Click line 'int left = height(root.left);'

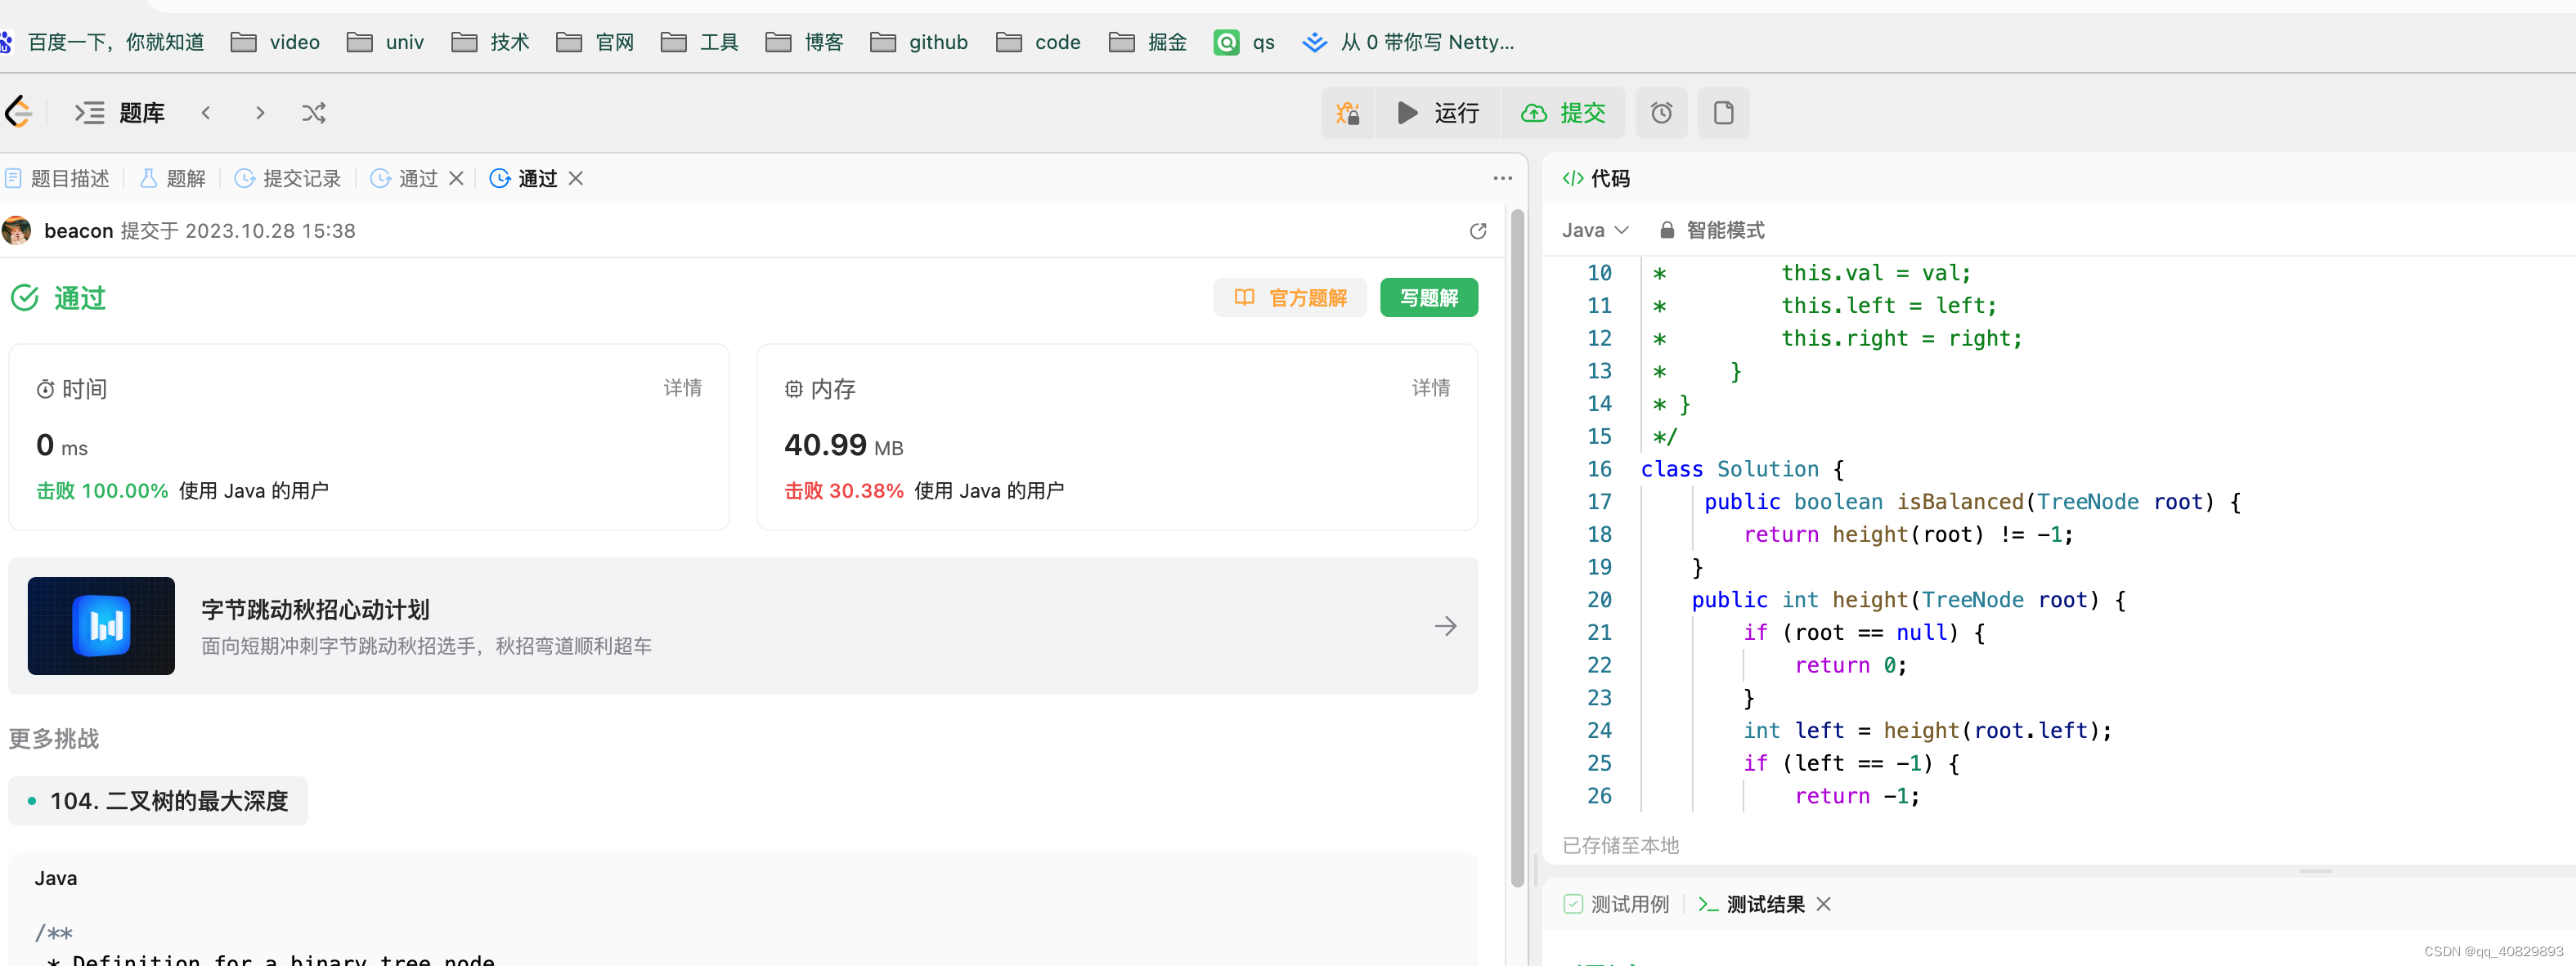1927,731
